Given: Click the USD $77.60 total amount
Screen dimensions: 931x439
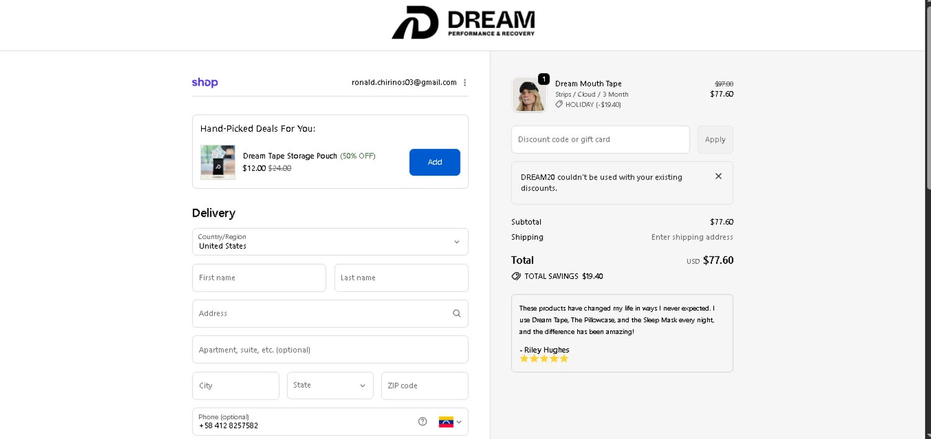Looking at the screenshot, I should [x=710, y=260].
